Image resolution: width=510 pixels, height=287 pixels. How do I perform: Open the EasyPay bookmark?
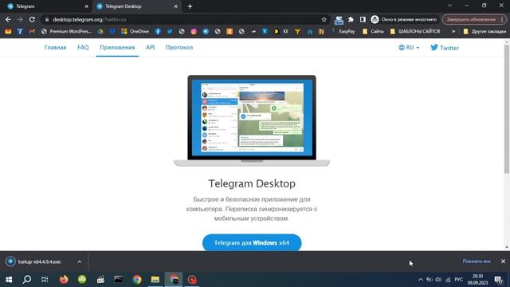[343, 32]
